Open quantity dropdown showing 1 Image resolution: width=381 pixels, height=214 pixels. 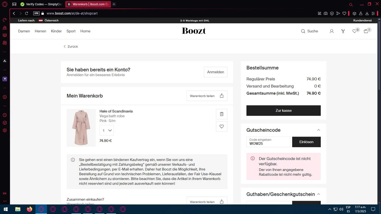click(106, 130)
